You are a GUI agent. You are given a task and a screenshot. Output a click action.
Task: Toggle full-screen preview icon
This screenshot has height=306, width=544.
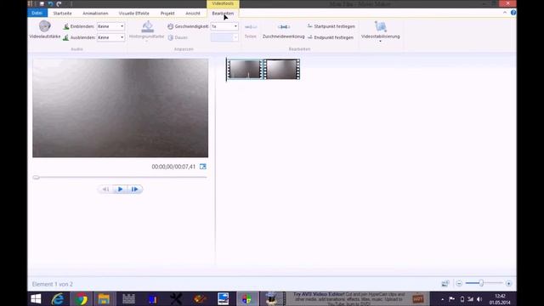coord(203,167)
